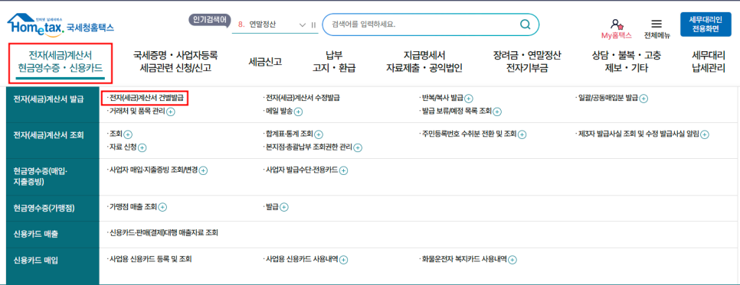Click the Hometax logo
Screen dimensions: 740x285
pos(61,24)
